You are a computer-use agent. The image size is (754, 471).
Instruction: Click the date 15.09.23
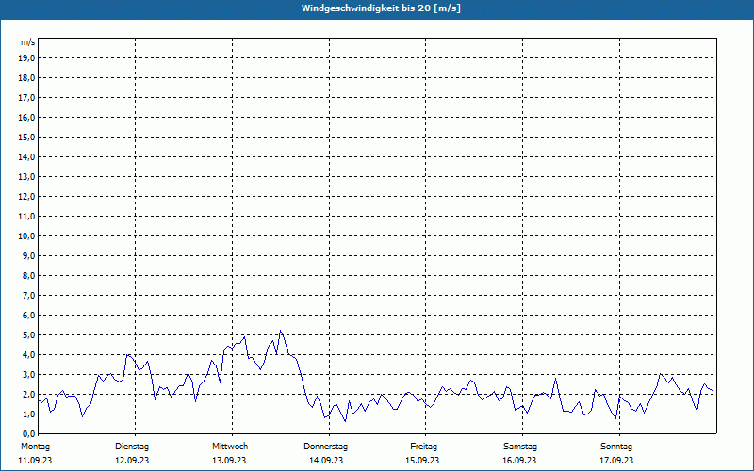click(x=422, y=461)
